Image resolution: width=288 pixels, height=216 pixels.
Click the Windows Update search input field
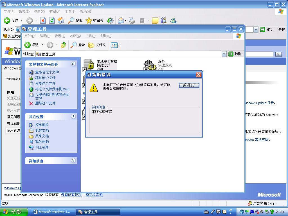tap(259, 54)
